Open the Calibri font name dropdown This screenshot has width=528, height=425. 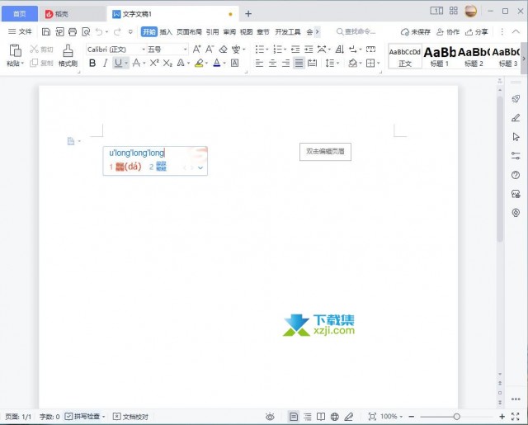click(144, 50)
